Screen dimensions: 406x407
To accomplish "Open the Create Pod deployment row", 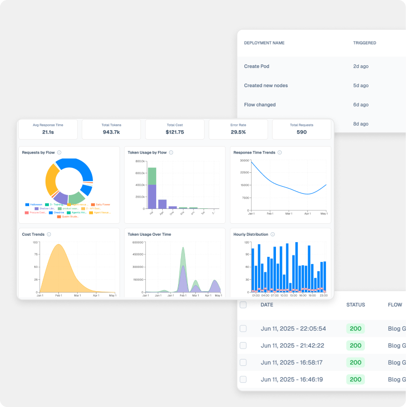I will (321, 66).
